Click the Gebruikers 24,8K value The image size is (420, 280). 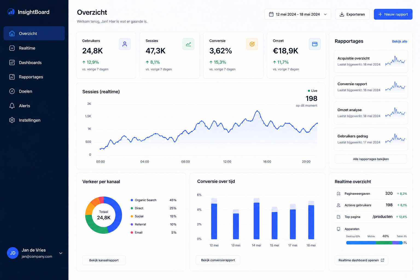tap(92, 51)
